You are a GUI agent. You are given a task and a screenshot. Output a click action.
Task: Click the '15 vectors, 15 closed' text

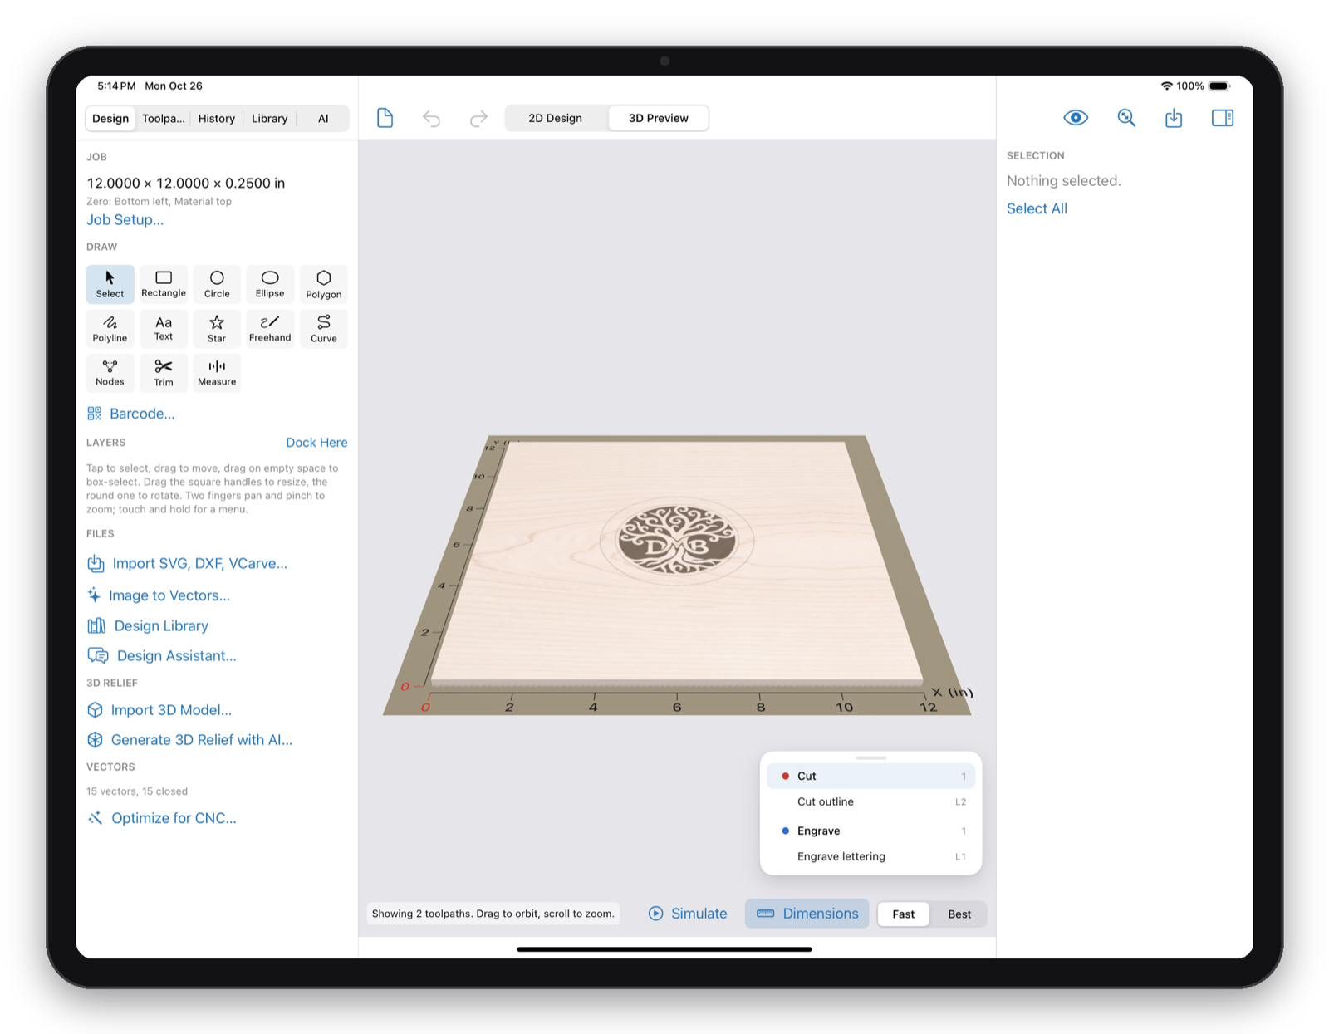point(137,791)
